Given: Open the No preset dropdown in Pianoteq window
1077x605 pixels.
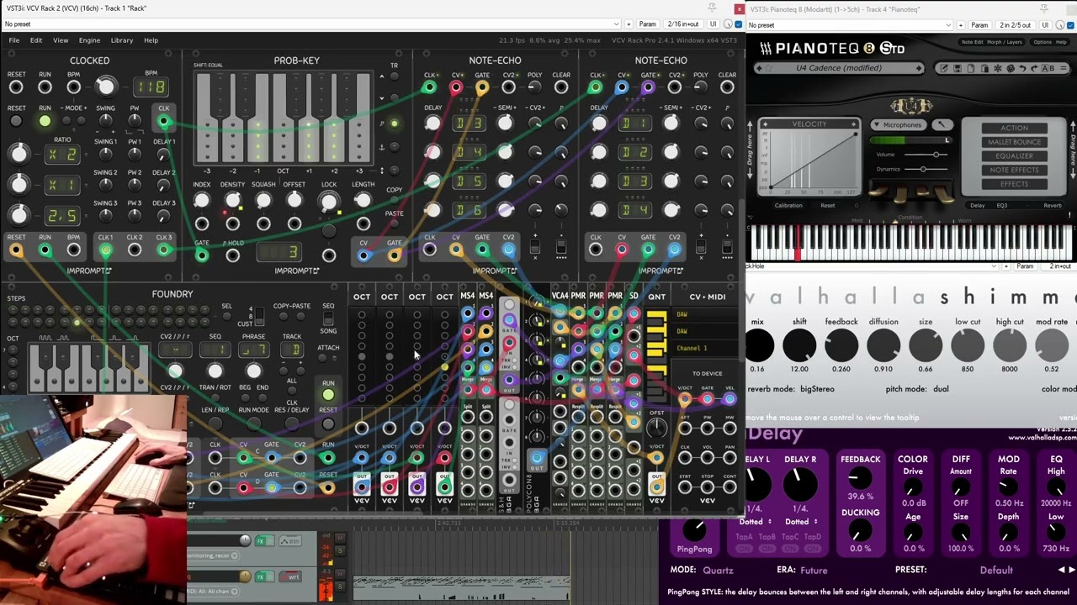Looking at the screenshot, I should pyautogui.click(x=850, y=25).
